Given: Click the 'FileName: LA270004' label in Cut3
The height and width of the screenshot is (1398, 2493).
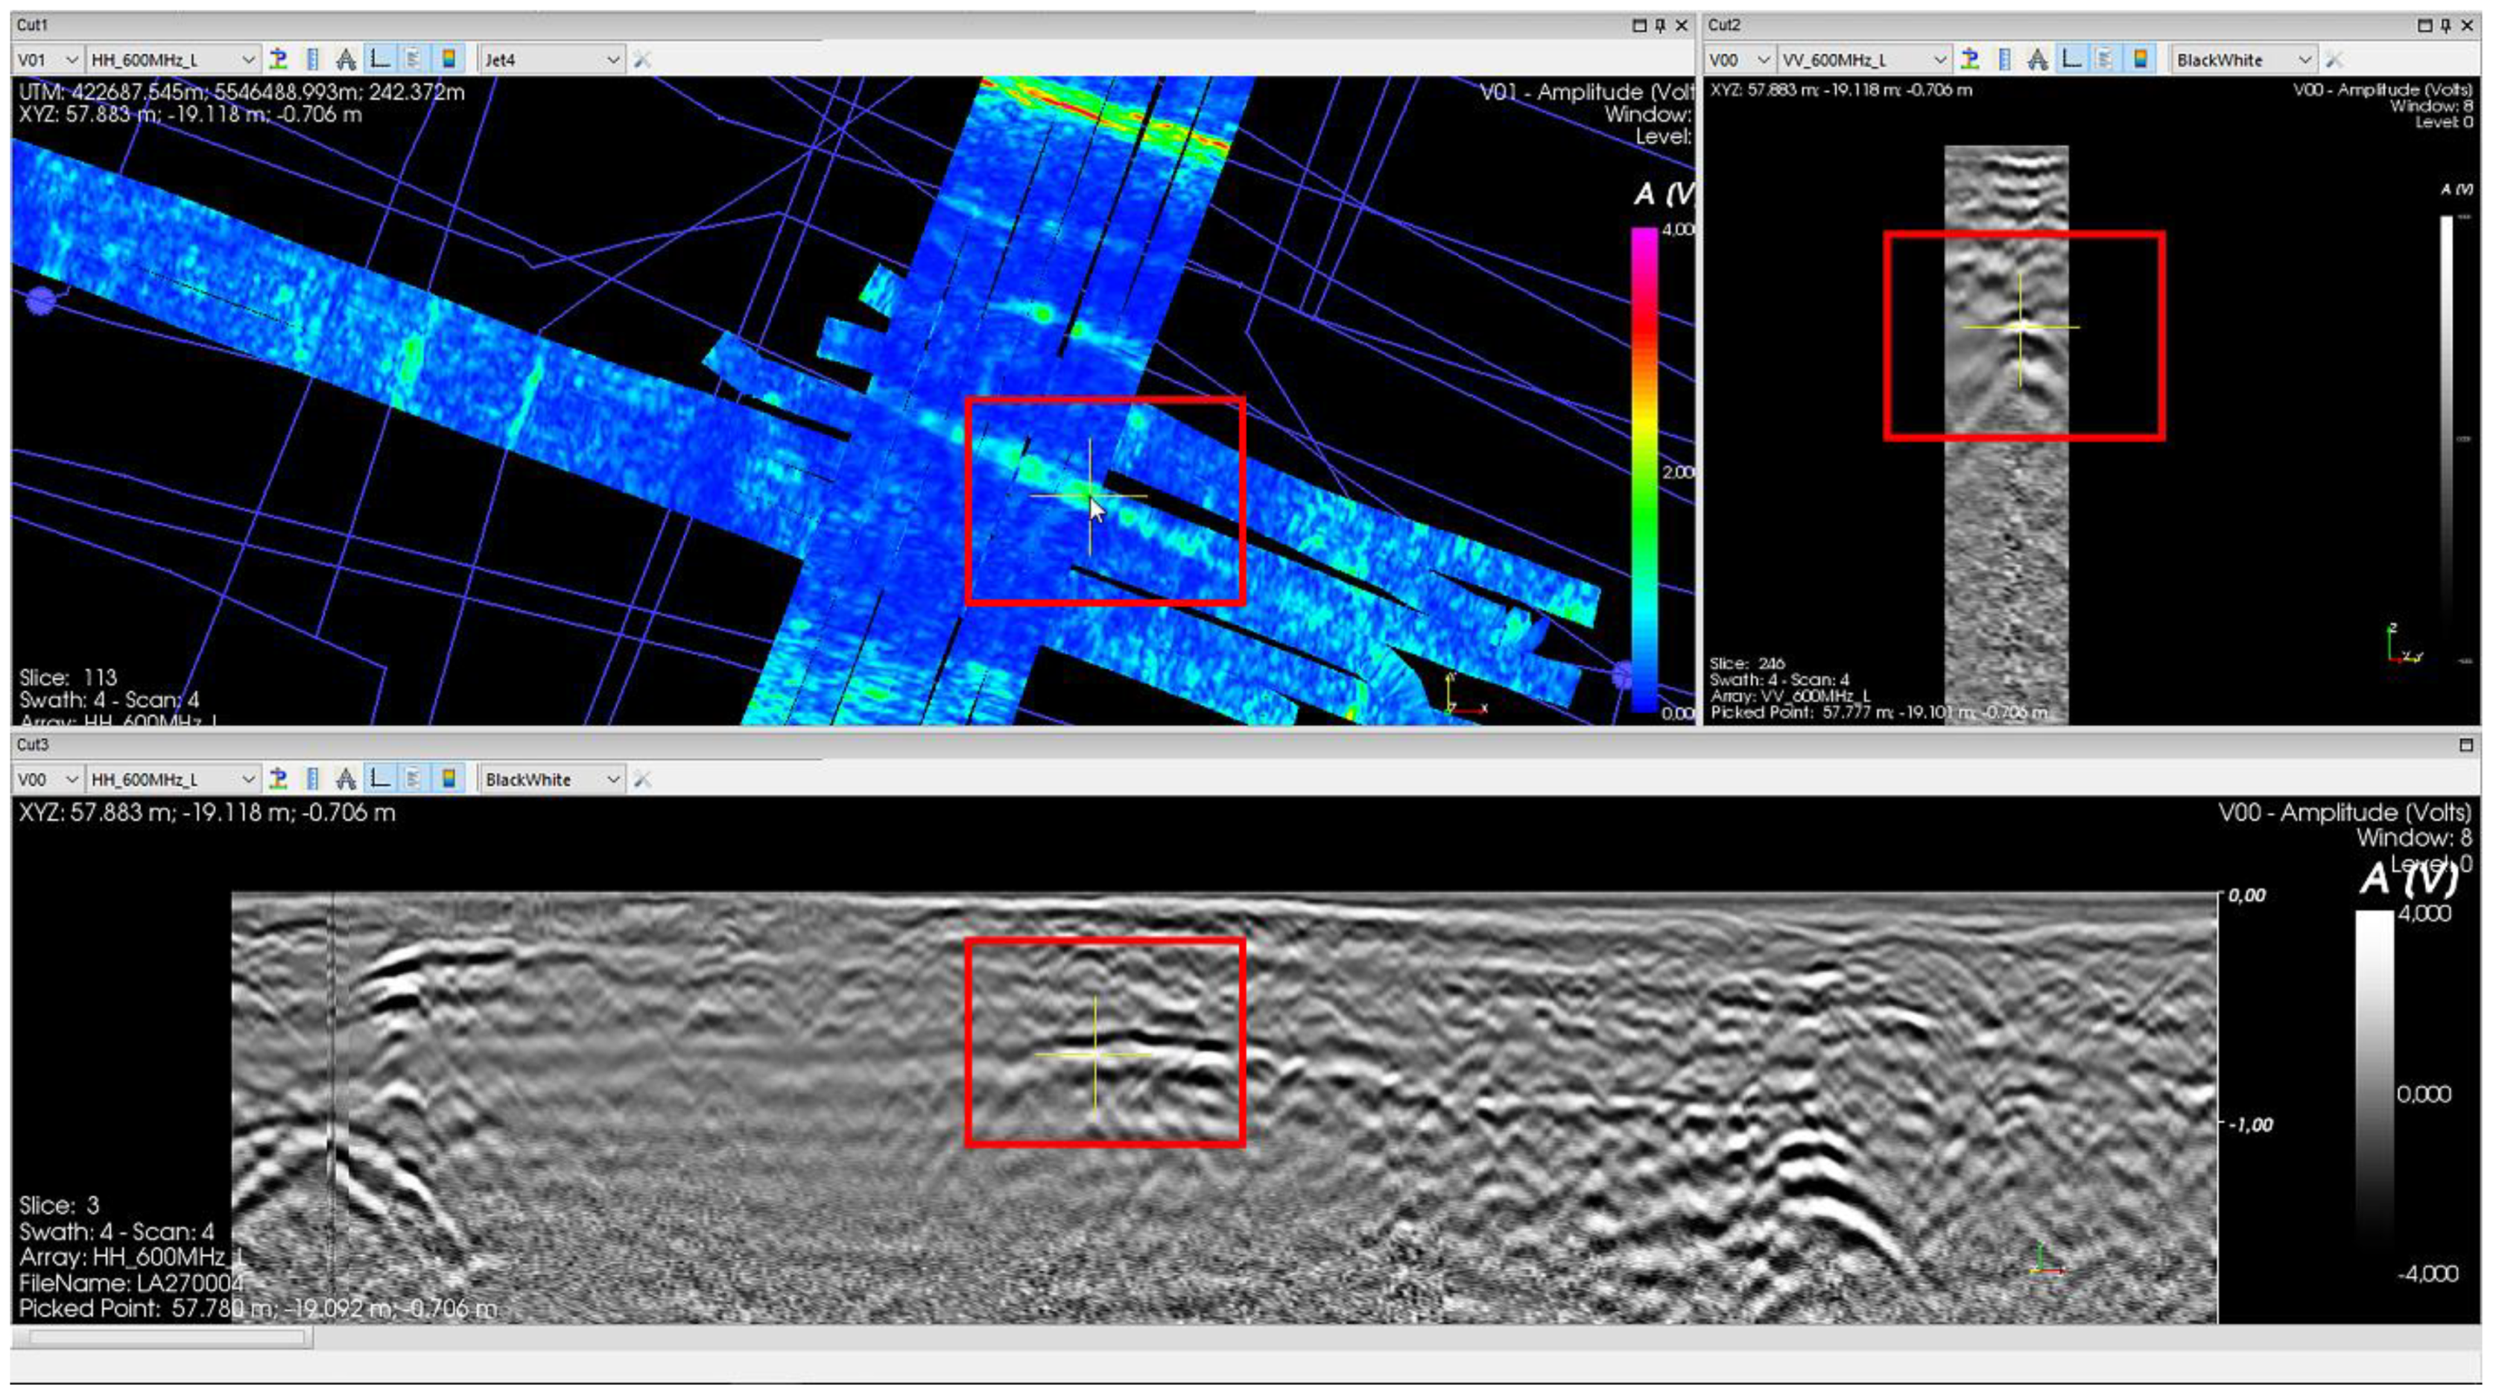Looking at the screenshot, I should coord(130,1282).
